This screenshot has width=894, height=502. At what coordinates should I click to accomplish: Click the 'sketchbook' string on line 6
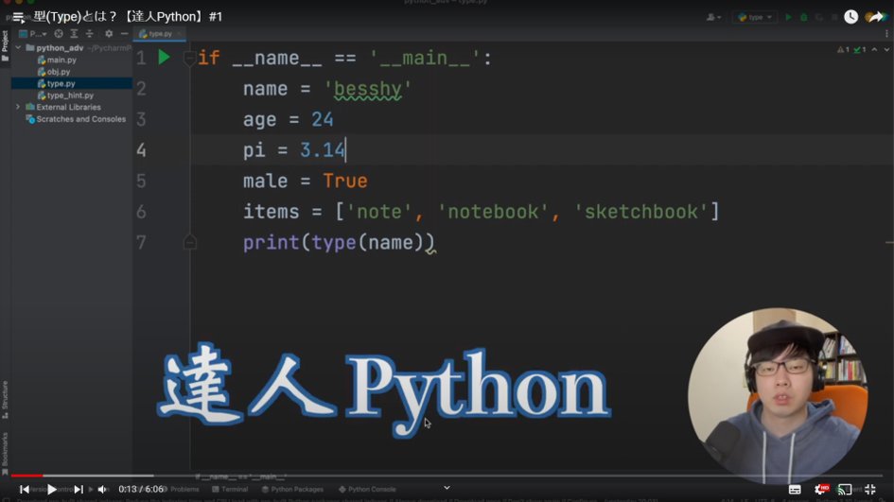point(640,212)
